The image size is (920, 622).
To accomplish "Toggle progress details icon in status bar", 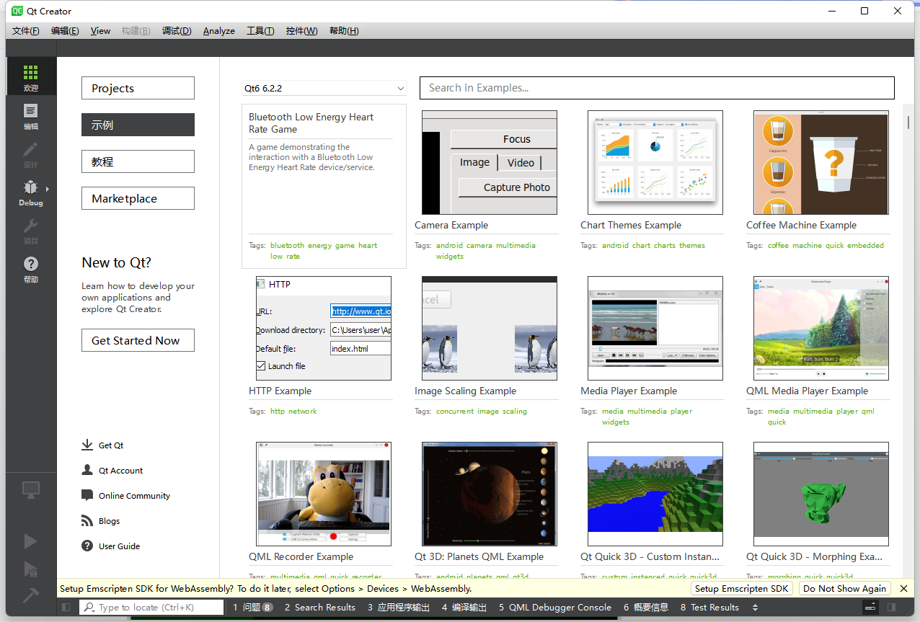I will pos(871,608).
